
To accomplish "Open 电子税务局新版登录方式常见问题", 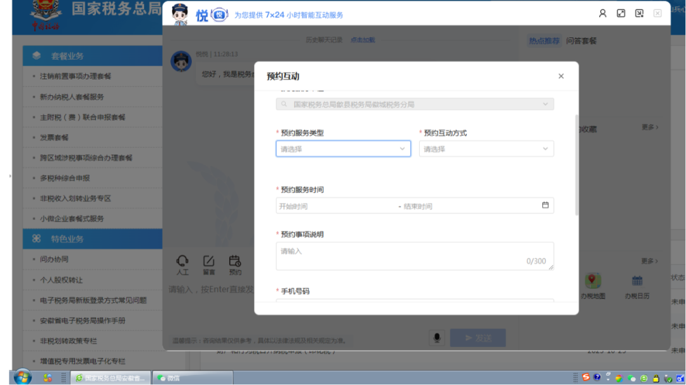I will pos(93,300).
